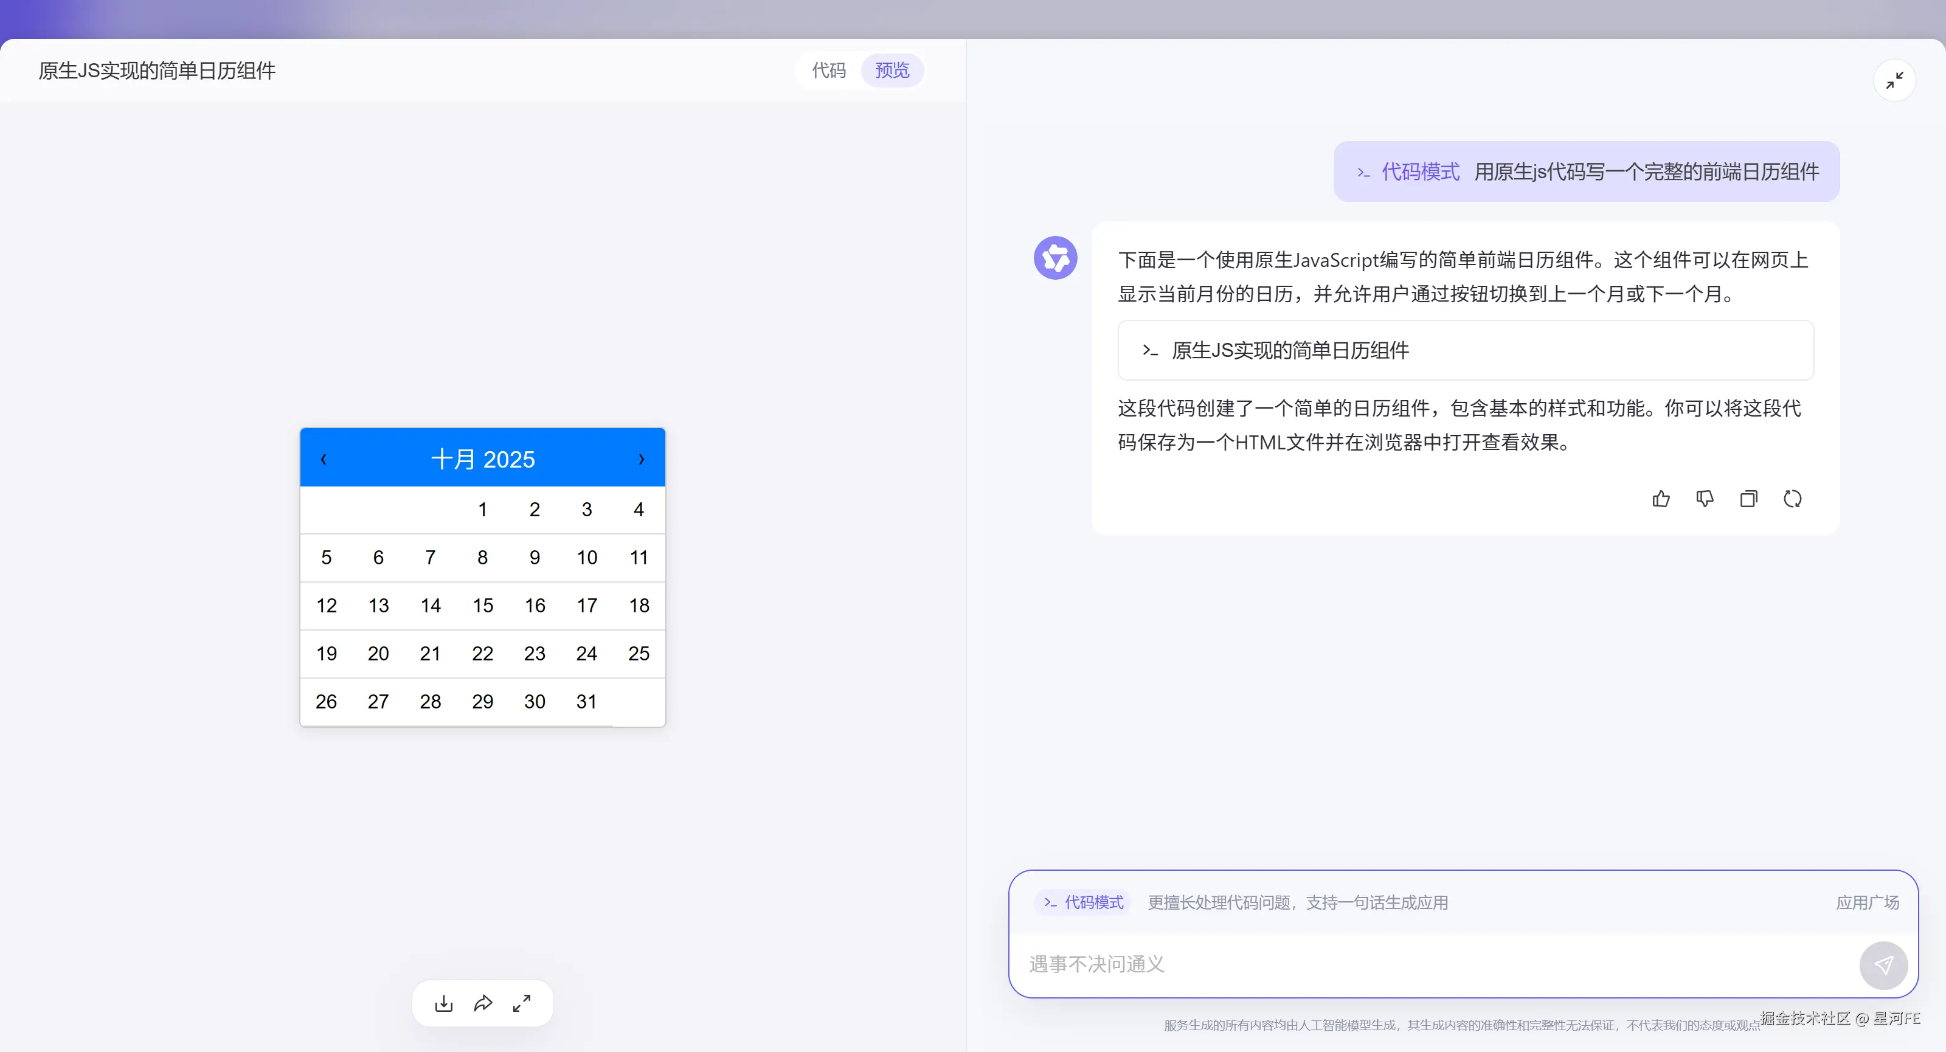Switch to the 预览 tab
The image size is (1946, 1052).
click(x=892, y=70)
